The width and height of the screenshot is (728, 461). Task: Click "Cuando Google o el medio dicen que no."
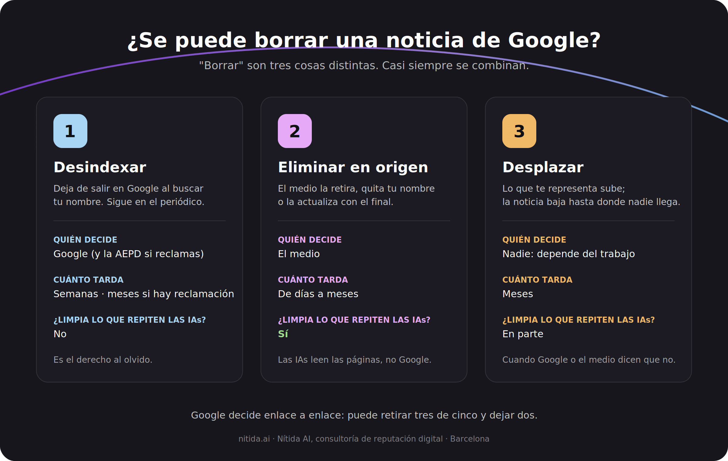[589, 360]
